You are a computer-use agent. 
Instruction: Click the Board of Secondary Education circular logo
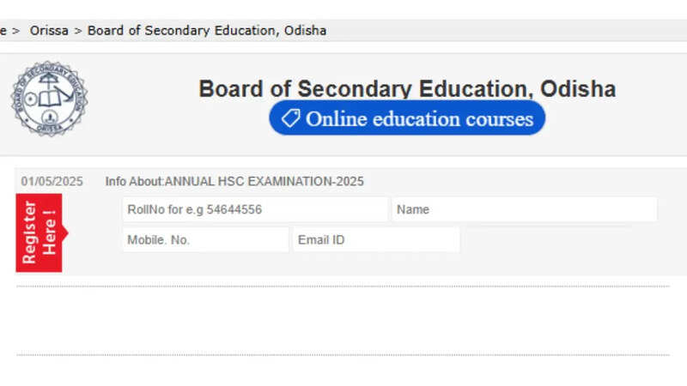tap(49, 99)
